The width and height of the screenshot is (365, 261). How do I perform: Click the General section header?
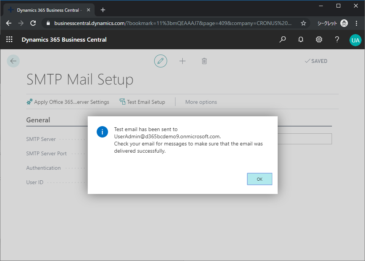tap(38, 120)
